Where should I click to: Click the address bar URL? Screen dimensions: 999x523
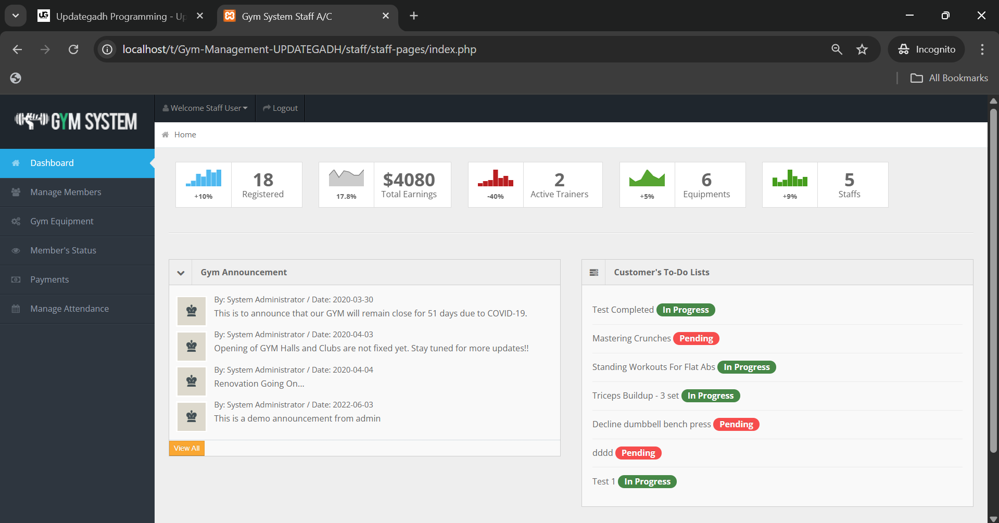click(x=299, y=49)
